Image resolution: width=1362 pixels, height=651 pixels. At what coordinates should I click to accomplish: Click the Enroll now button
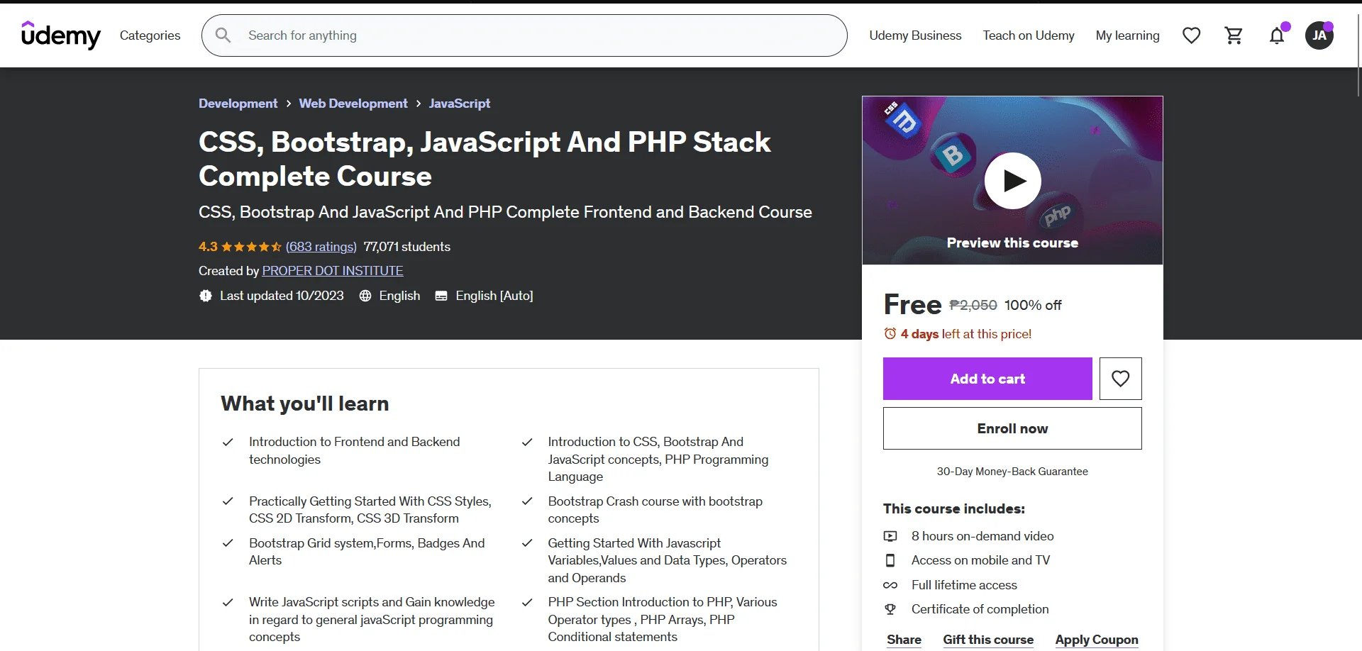coord(1012,428)
